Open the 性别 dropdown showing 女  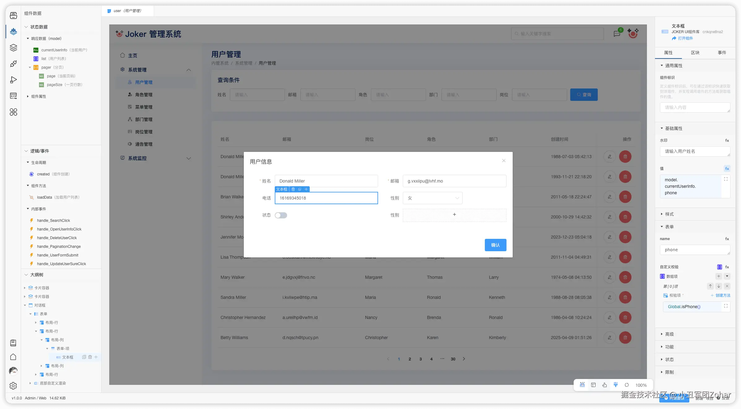coord(432,198)
